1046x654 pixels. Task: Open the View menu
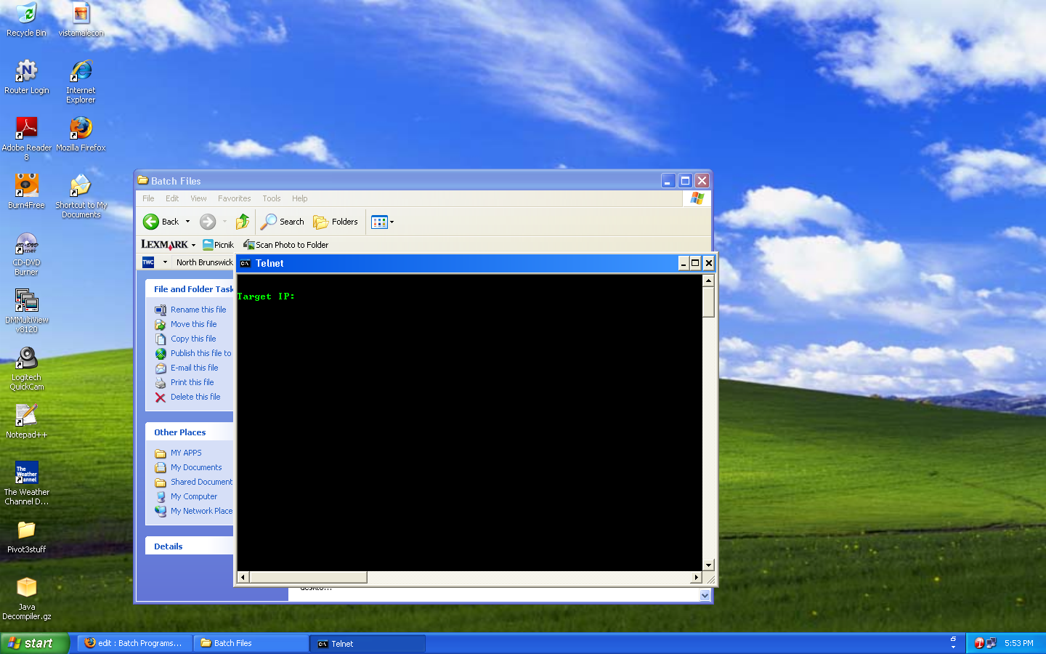click(x=198, y=198)
